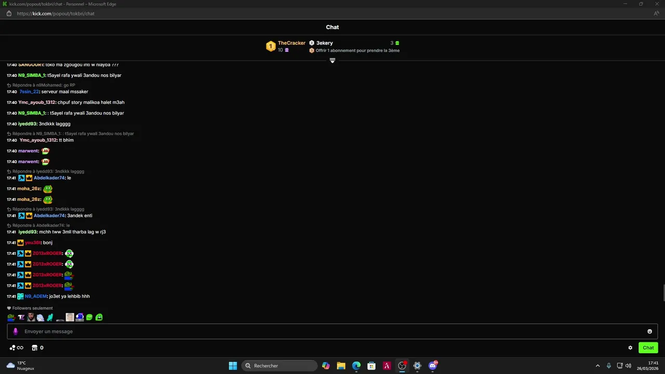The image size is (665, 374).
Task: Click username Abdelkader74 on '3andek enti' message
Action: (x=49, y=216)
